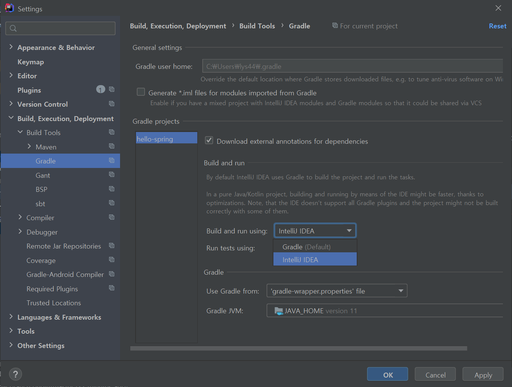
Task: Click the search magnifier icon in settings search bar
Action: [13, 28]
